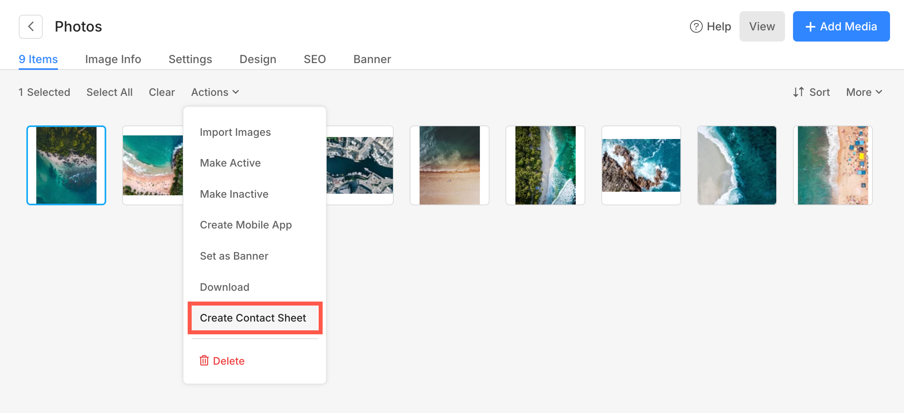Click Download in the Actions menu
This screenshot has width=904, height=413.
tap(224, 287)
